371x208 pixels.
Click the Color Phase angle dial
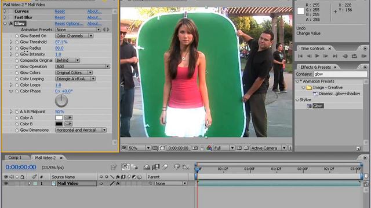point(61,101)
